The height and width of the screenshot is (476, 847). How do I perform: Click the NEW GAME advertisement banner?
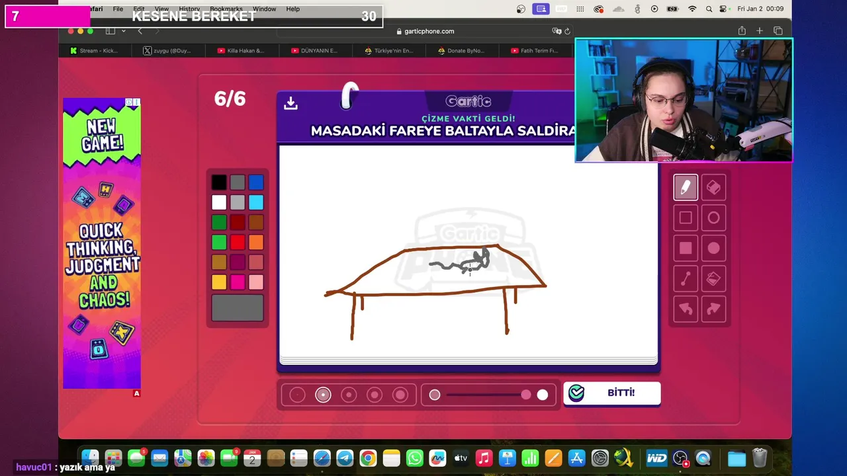[102, 243]
